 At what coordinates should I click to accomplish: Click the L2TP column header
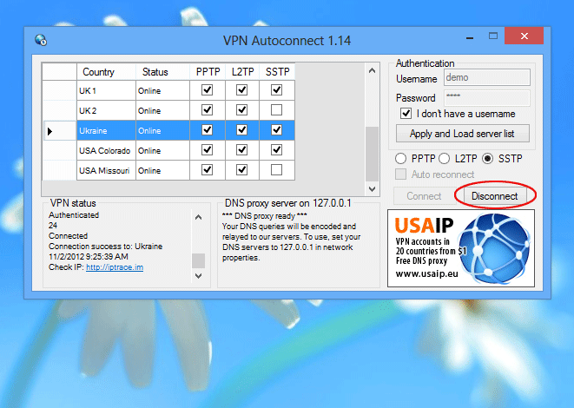pyautogui.click(x=242, y=72)
